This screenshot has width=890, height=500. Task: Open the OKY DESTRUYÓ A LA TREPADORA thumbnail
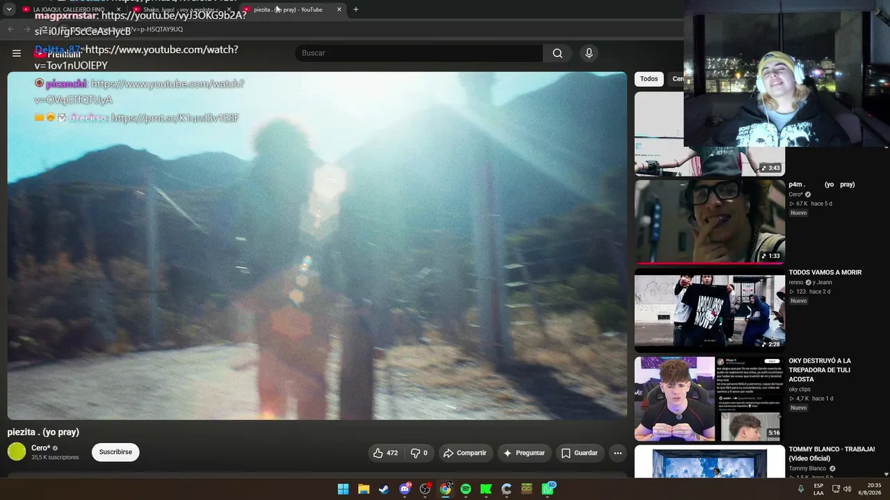710,399
